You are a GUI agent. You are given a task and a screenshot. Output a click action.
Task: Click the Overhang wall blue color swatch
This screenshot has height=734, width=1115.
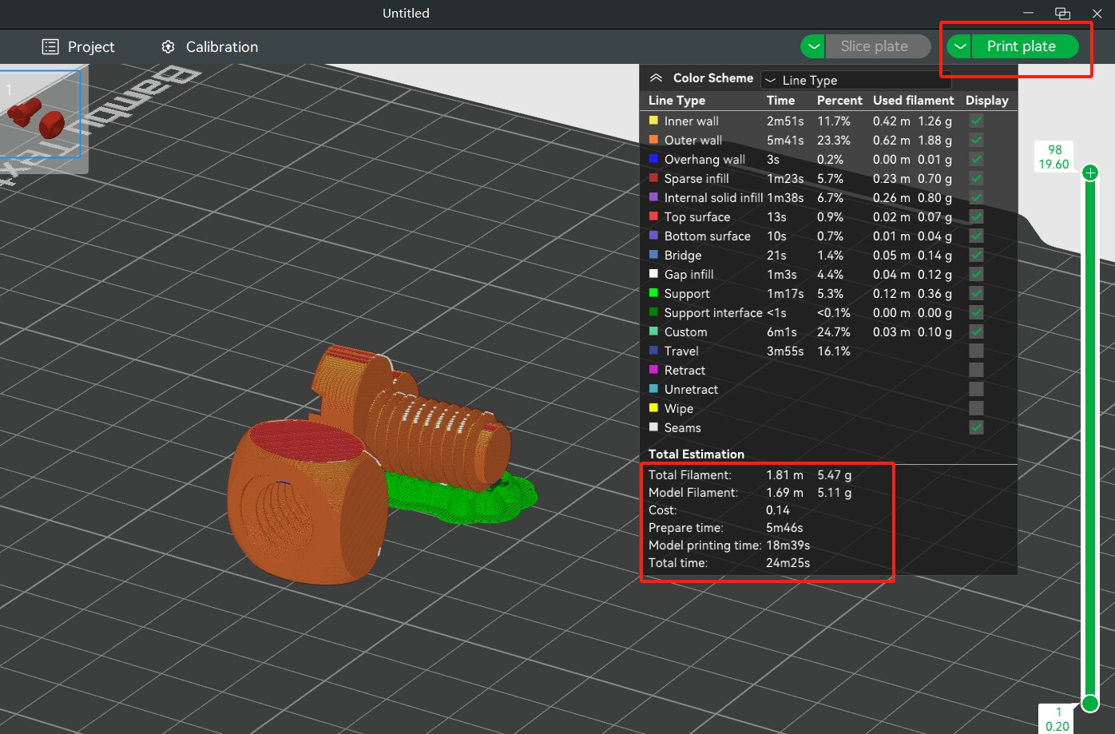[x=653, y=159]
